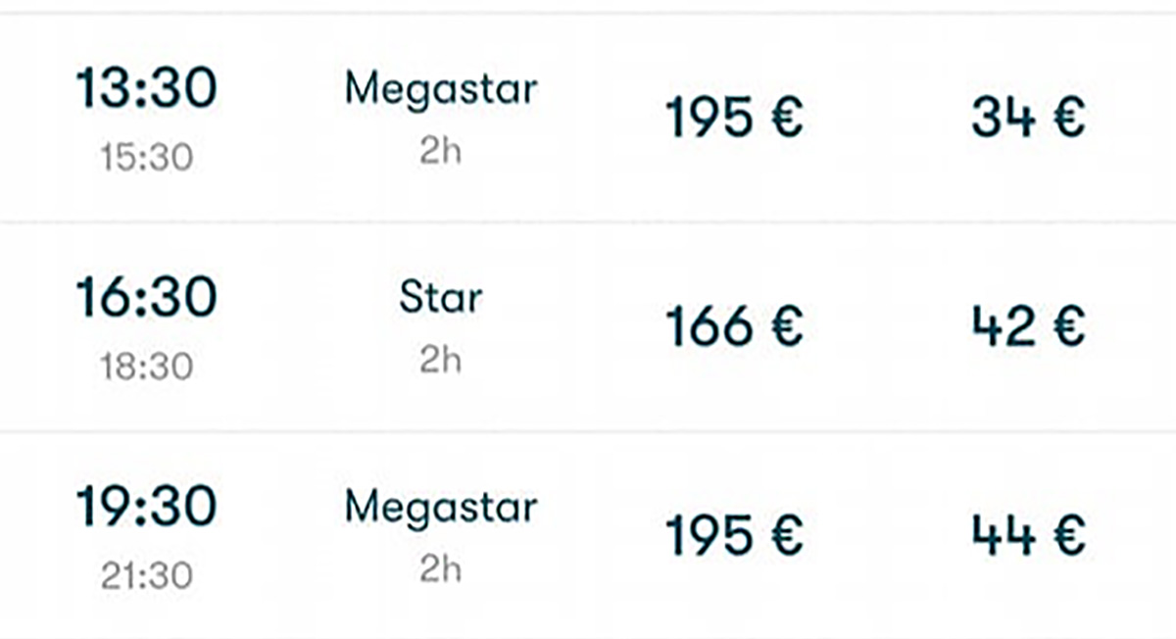Click 2h duration under Star

coord(440,361)
